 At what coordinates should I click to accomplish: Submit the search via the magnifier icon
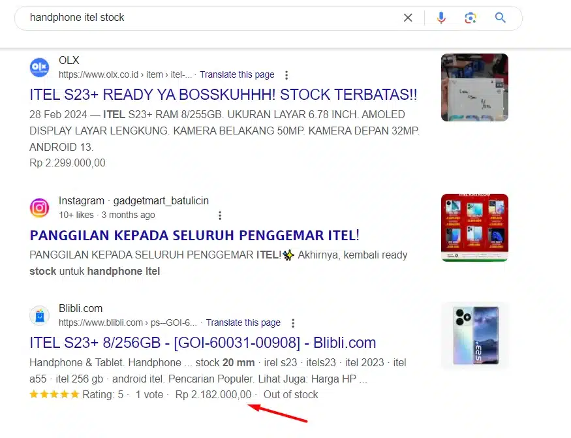tap(500, 18)
